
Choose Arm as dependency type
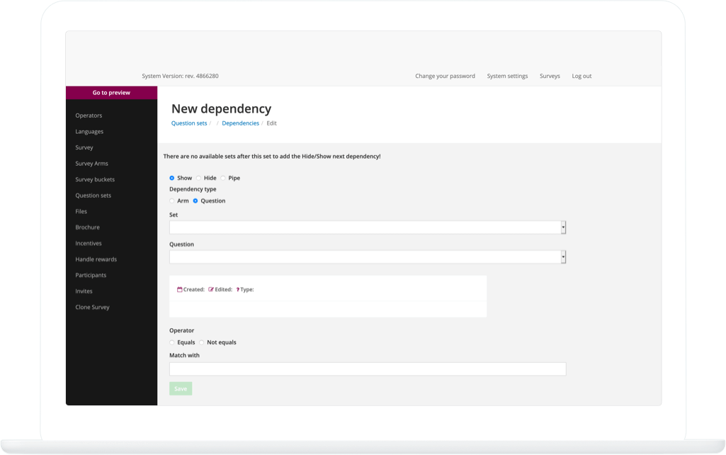[172, 201]
